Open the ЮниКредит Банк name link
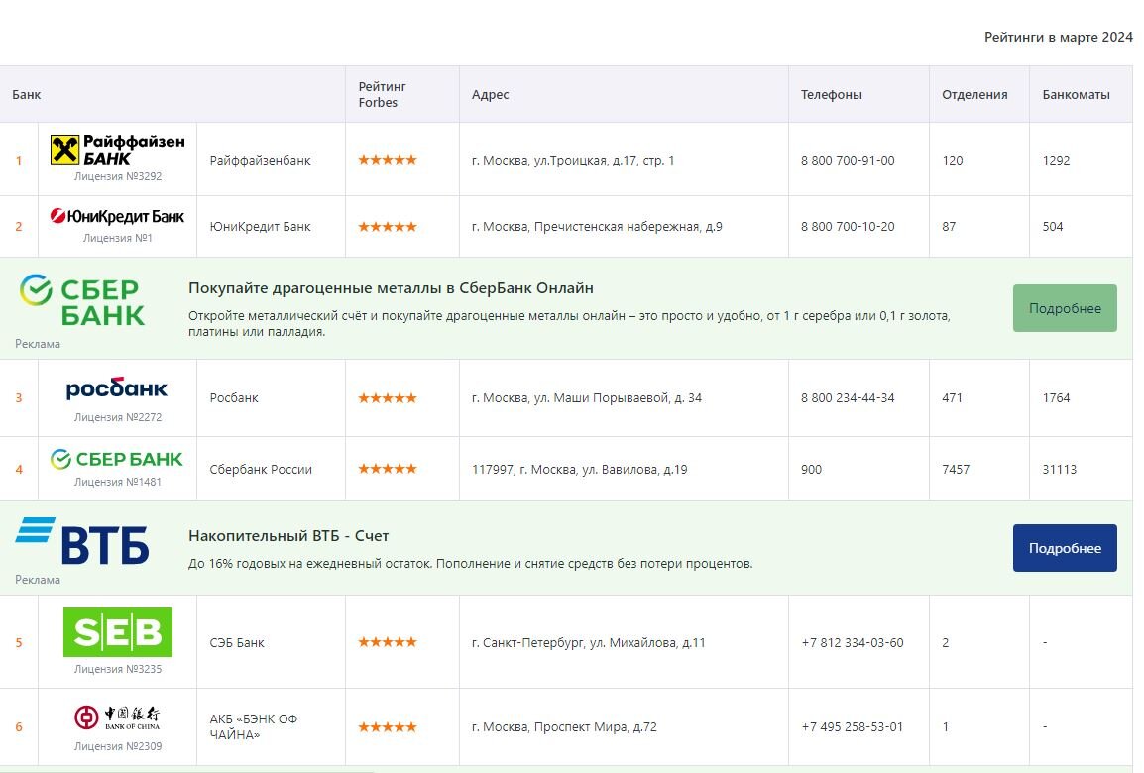This screenshot has height=773, width=1144. [x=261, y=227]
